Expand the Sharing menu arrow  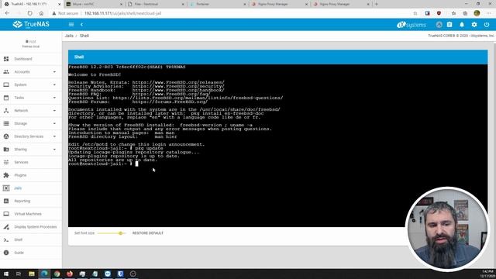click(x=54, y=150)
